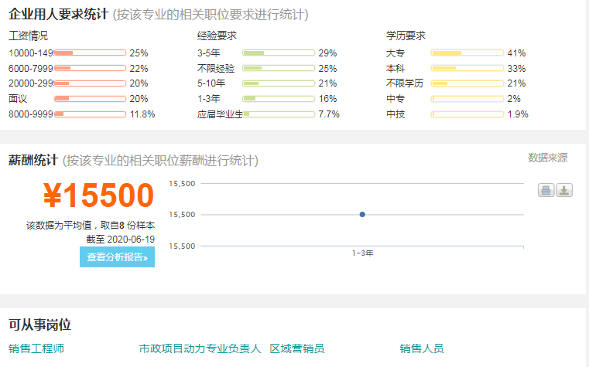Click the 大专 education progress bar

467,53
